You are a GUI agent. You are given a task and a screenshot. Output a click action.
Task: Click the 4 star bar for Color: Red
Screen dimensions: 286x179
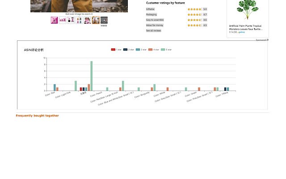click(57, 89)
